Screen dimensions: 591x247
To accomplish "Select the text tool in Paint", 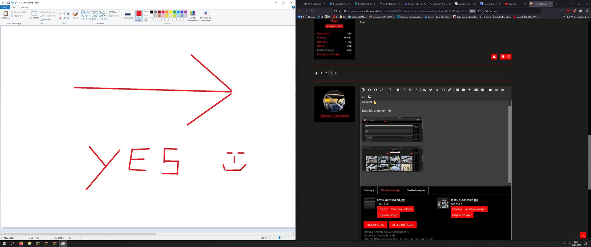I will click(x=68, y=14).
